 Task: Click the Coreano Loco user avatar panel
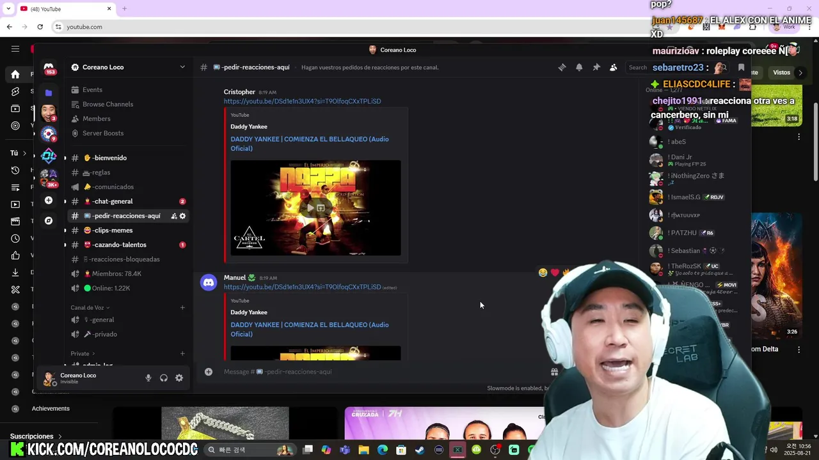[70, 378]
